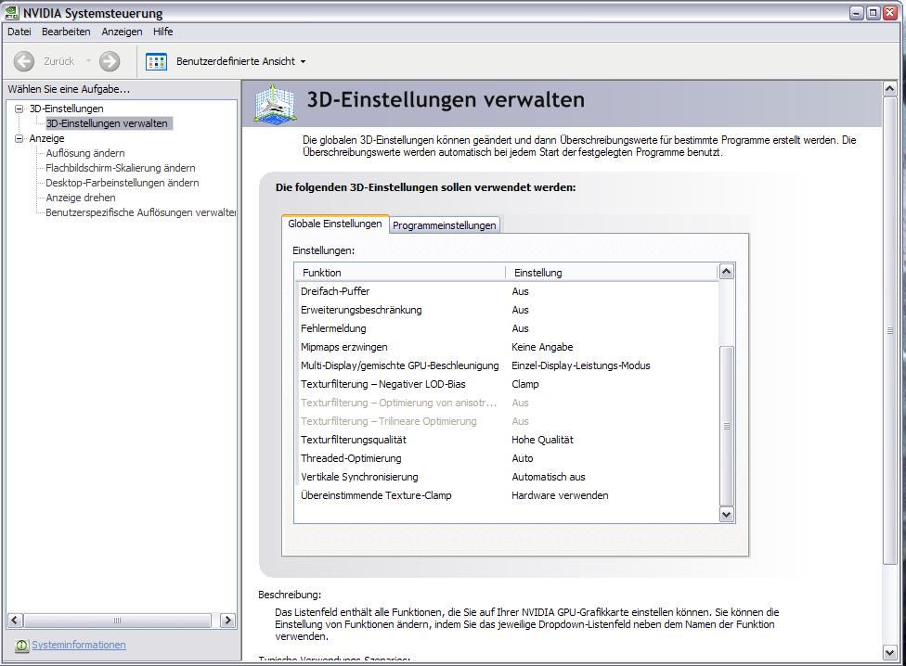Click the task pane scroll right arrow

[227, 621]
